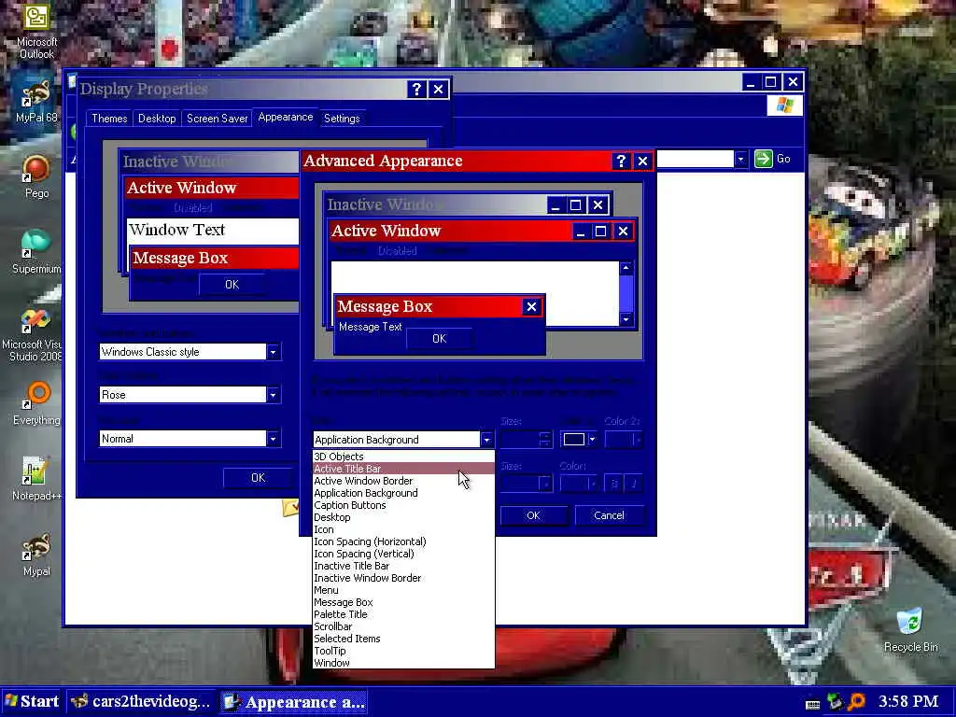956x717 pixels.
Task: Switch to the Screen Saver tab
Action: click(x=217, y=119)
